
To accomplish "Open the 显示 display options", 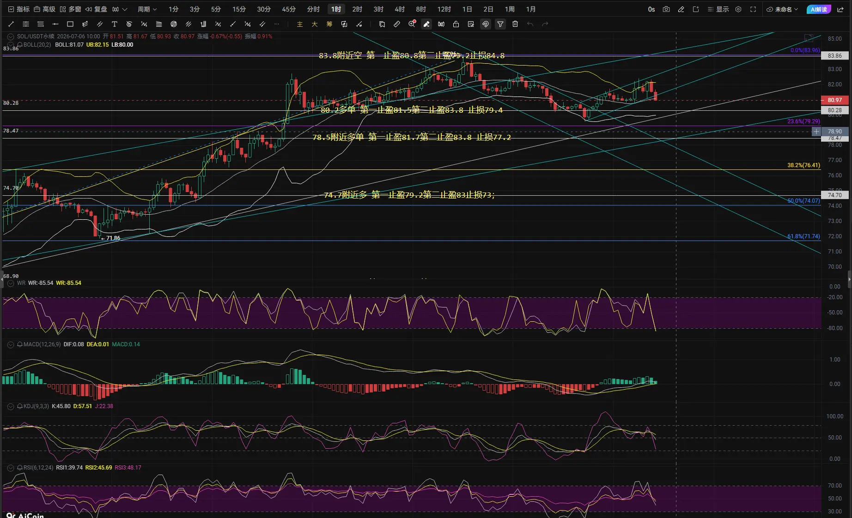I will (x=718, y=9).
